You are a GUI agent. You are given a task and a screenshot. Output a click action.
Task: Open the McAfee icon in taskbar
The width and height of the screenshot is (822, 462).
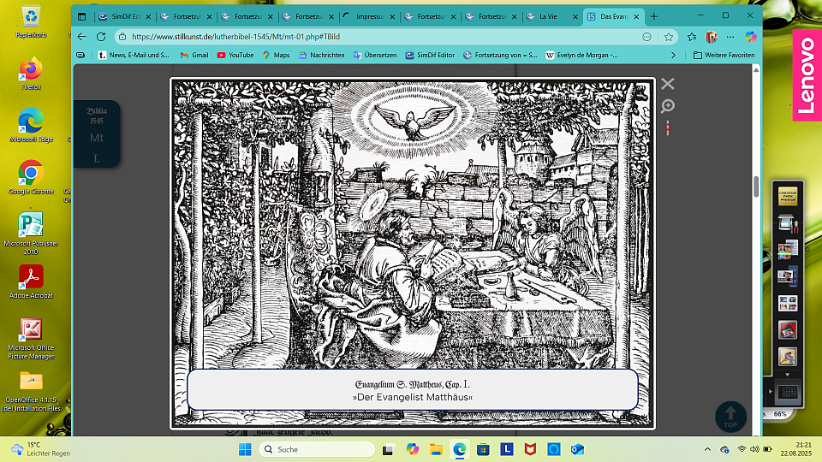[x=530, y=449]
